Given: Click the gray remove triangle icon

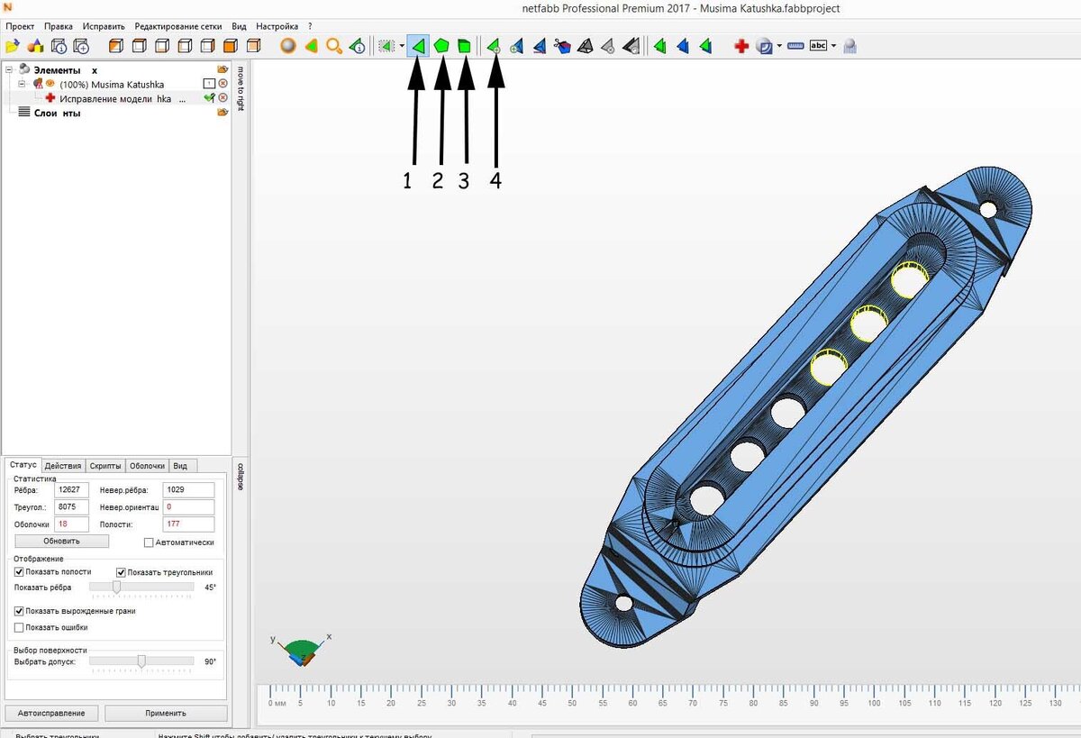Looking at the screenshot, I should [608, 46].
